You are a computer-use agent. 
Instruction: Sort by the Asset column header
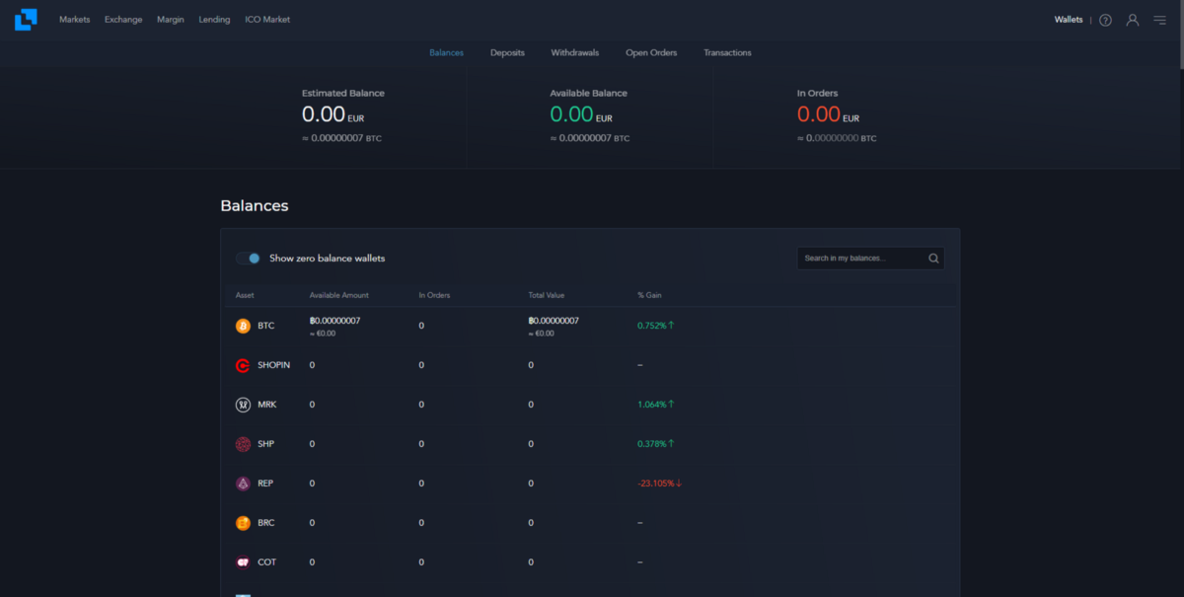[245, 295]
